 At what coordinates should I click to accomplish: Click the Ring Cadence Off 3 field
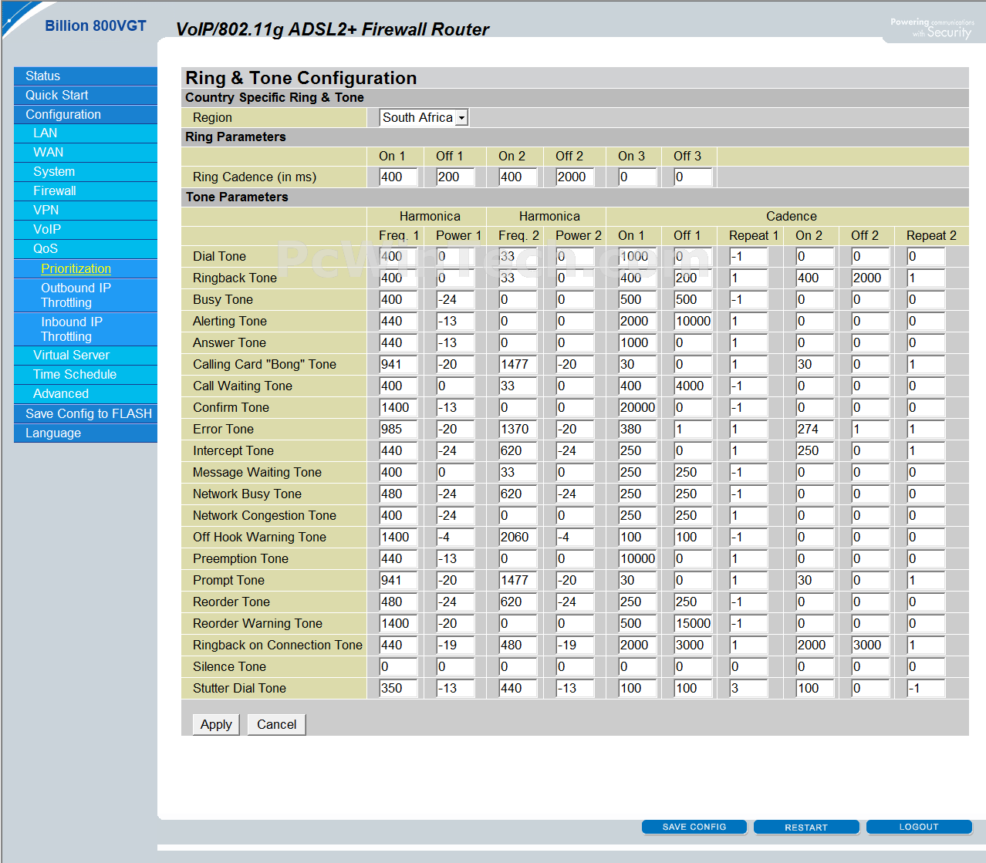pos(693,177)
